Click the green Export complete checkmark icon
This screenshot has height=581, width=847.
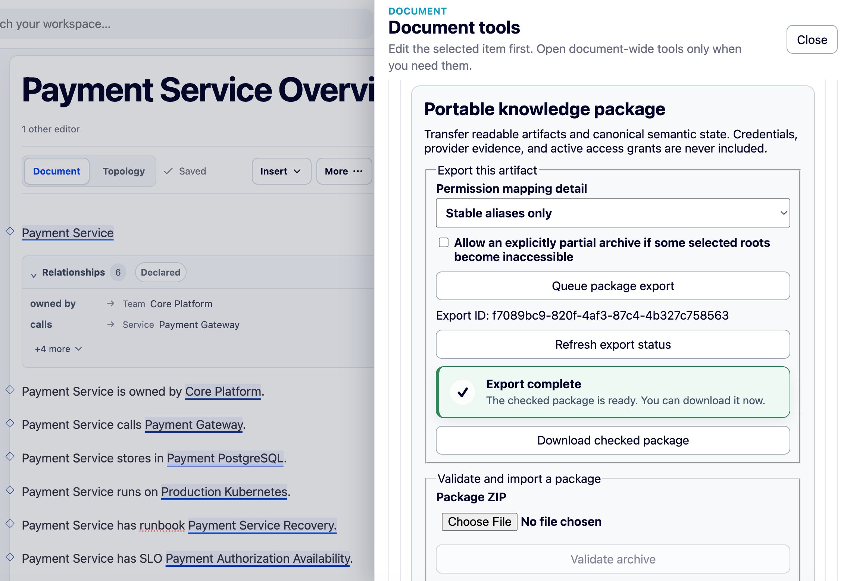(463, 392)
